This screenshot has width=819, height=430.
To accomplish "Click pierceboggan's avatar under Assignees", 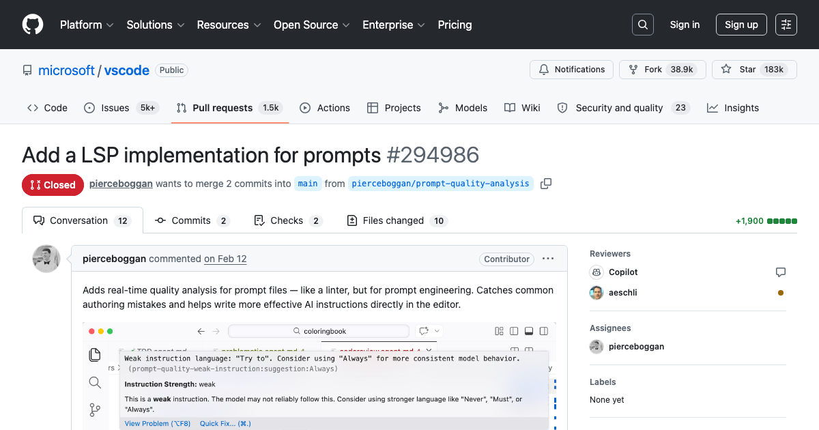I will point(597,347).
